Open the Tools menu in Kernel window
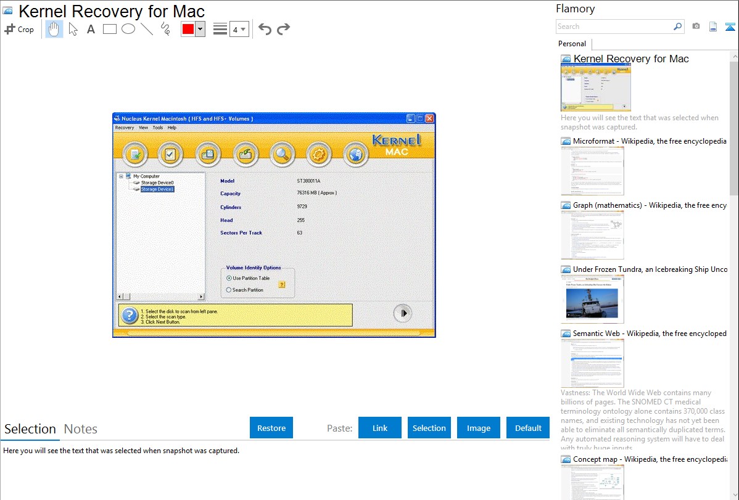Image resolution: width=739 pixels, height=500 pixels. (157, 128)
